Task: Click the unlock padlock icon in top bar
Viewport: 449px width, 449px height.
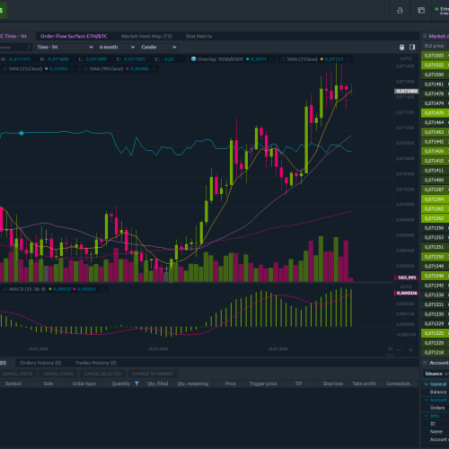Action: (400, 11)
